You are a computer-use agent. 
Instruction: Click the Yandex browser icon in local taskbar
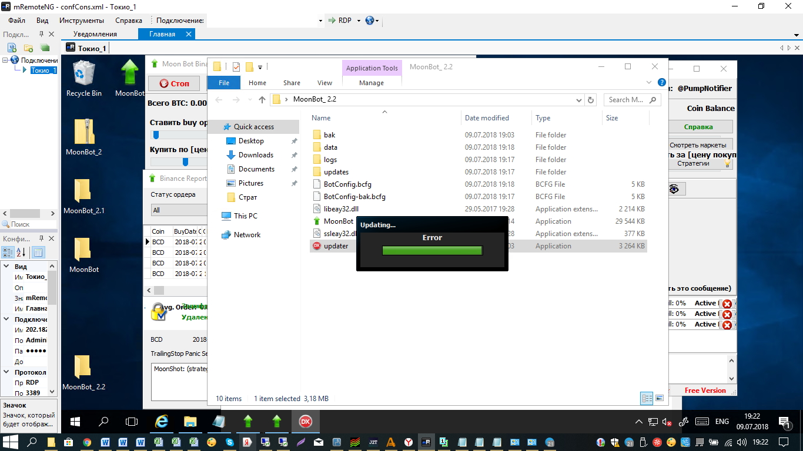409,442
